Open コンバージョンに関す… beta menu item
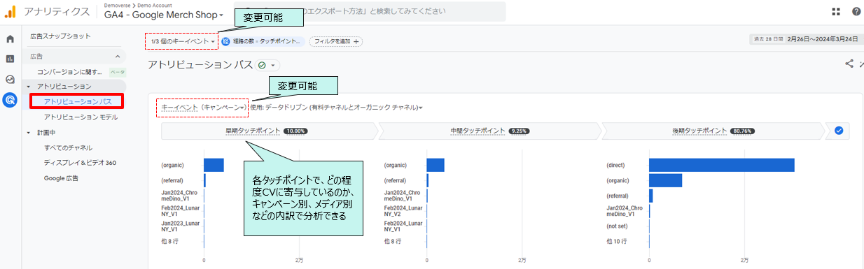 (x=70, y=71)
